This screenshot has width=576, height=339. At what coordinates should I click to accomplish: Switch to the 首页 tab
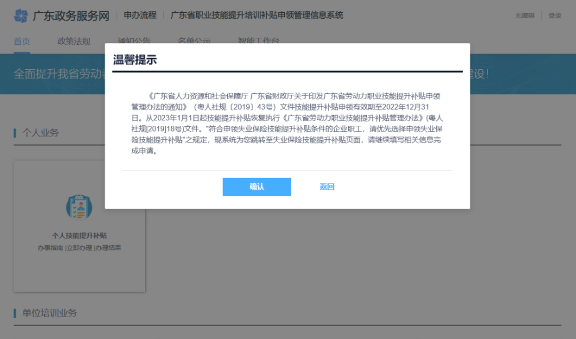click(x=22, y=41)
